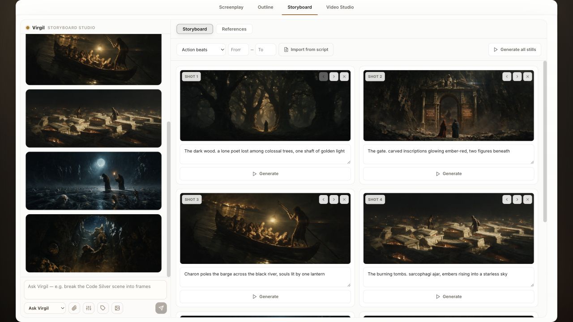The image size is (573, 322).
Task: Open chat thumbnail of burning tombs
Action: (94, 119)
